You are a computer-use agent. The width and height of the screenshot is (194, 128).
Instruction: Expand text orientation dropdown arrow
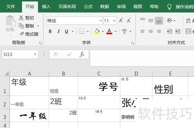[x=175, y=21]
